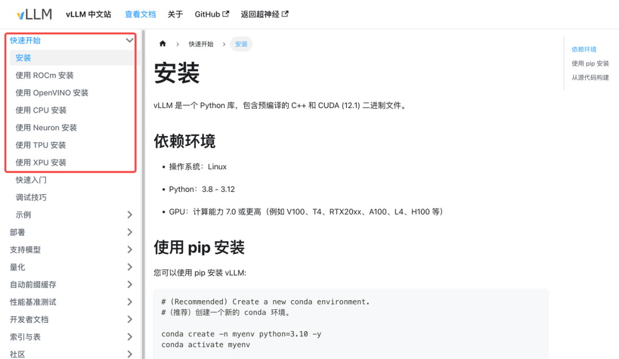619x359 pixels.
Task: Click the 依赖环境 section heading
Action: 185,141
